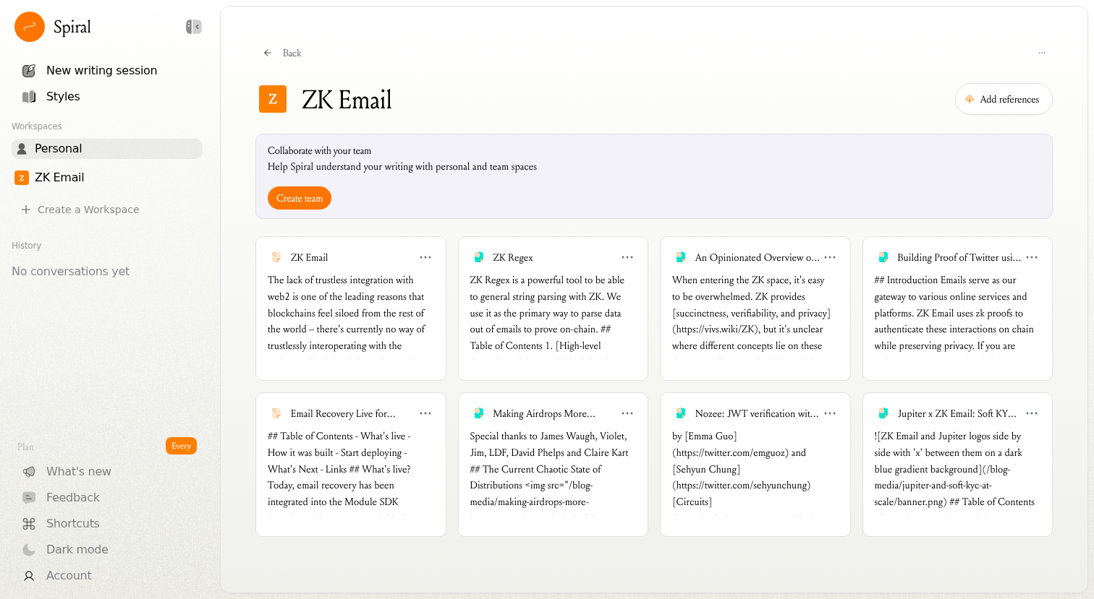
Task: Toggle Dark mode from the sidebar
Action: [77, 549]
